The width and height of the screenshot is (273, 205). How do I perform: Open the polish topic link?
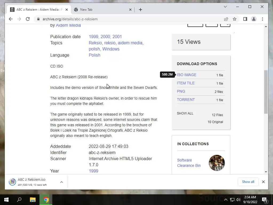[x=94, y=49]
